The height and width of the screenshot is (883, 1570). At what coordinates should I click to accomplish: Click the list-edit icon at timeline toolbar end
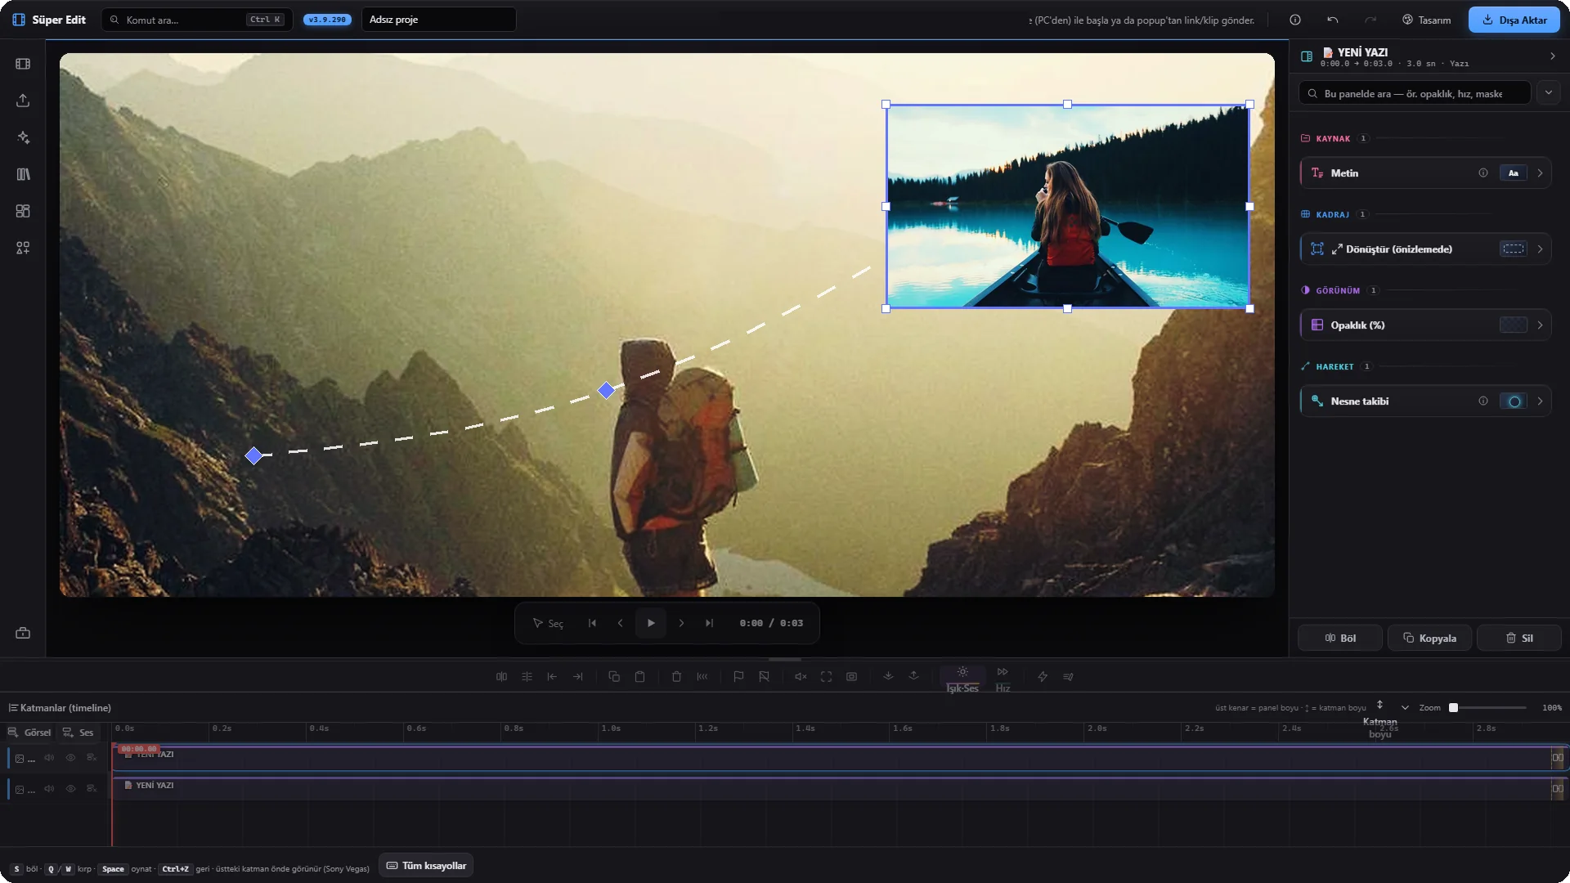(x=1068, y=677)
